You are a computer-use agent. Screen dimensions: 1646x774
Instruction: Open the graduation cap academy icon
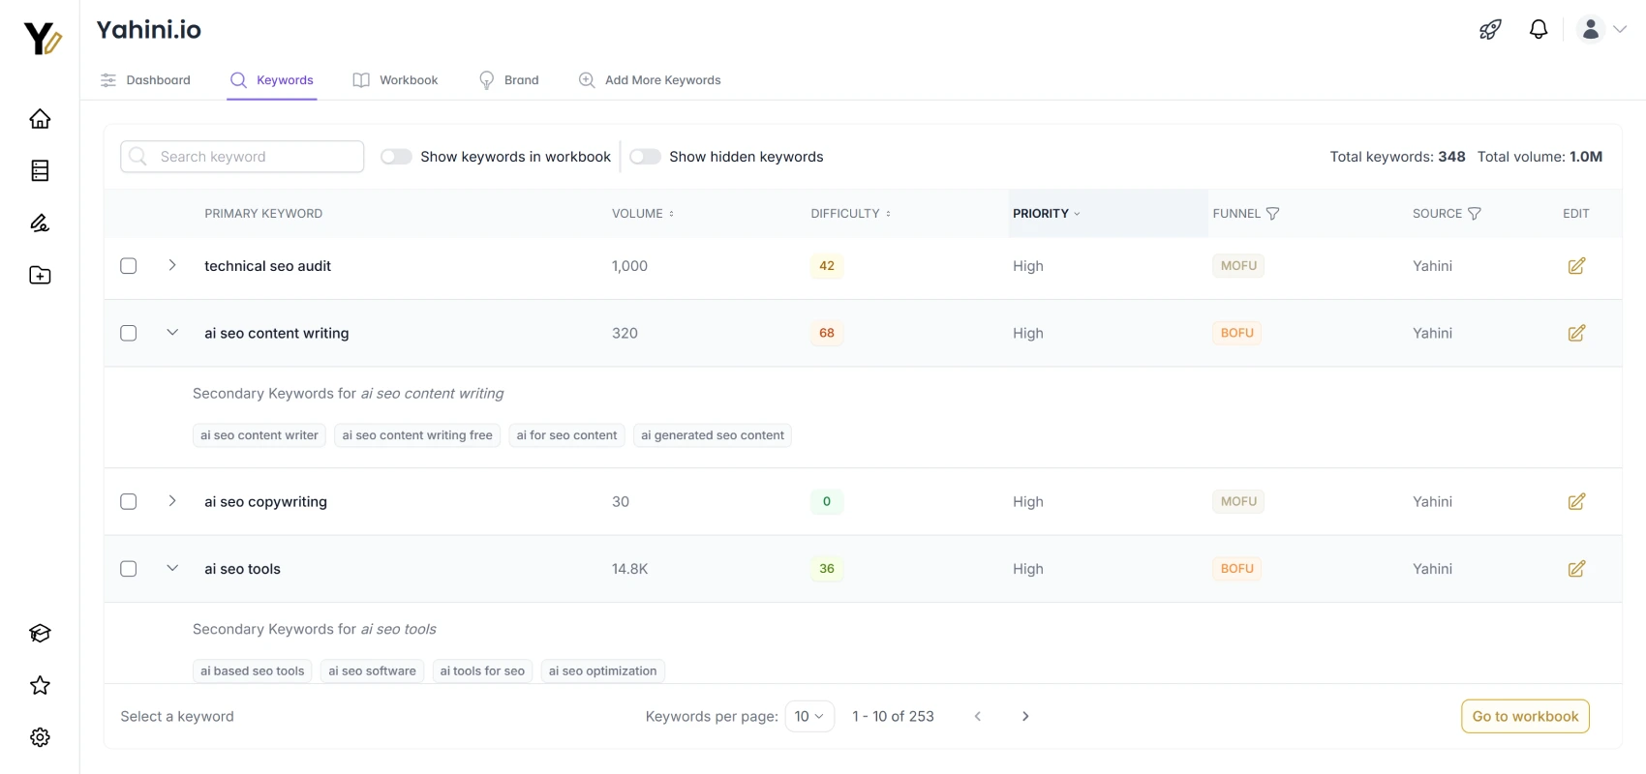[40, 634]
